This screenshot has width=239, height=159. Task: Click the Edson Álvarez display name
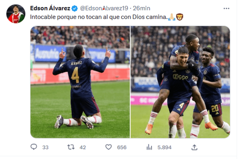coord(50,8)
